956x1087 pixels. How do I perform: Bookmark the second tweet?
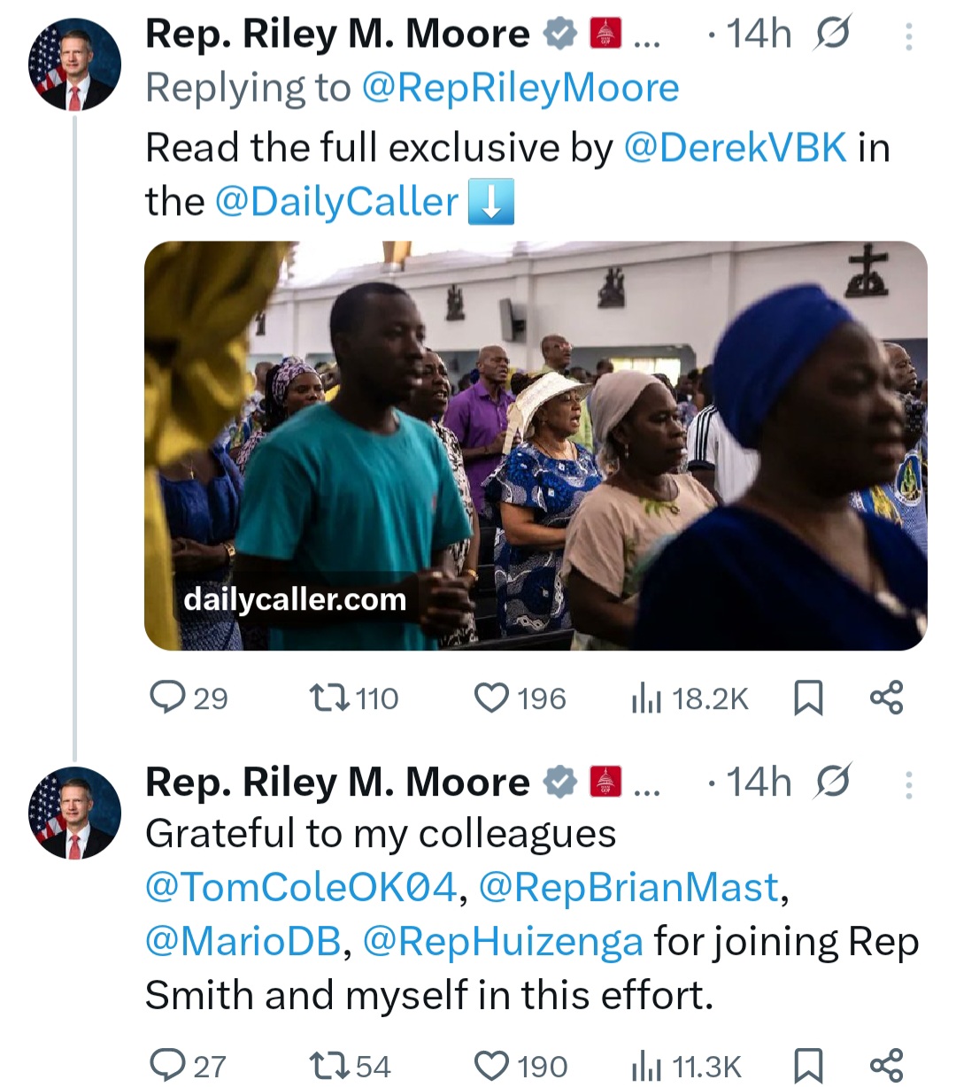(808, 1065)
